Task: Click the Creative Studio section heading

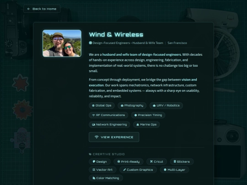Action: 109,154
